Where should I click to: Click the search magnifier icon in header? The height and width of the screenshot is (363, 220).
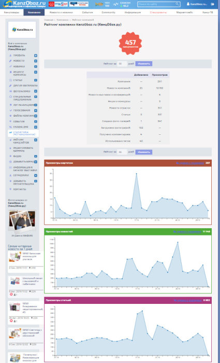pyautogui.click(x=177, y=4)
